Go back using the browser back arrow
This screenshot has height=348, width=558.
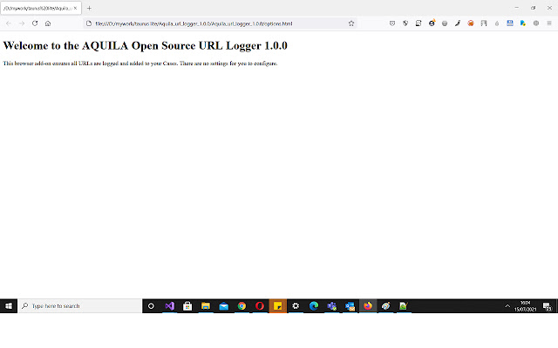point(9,23)
